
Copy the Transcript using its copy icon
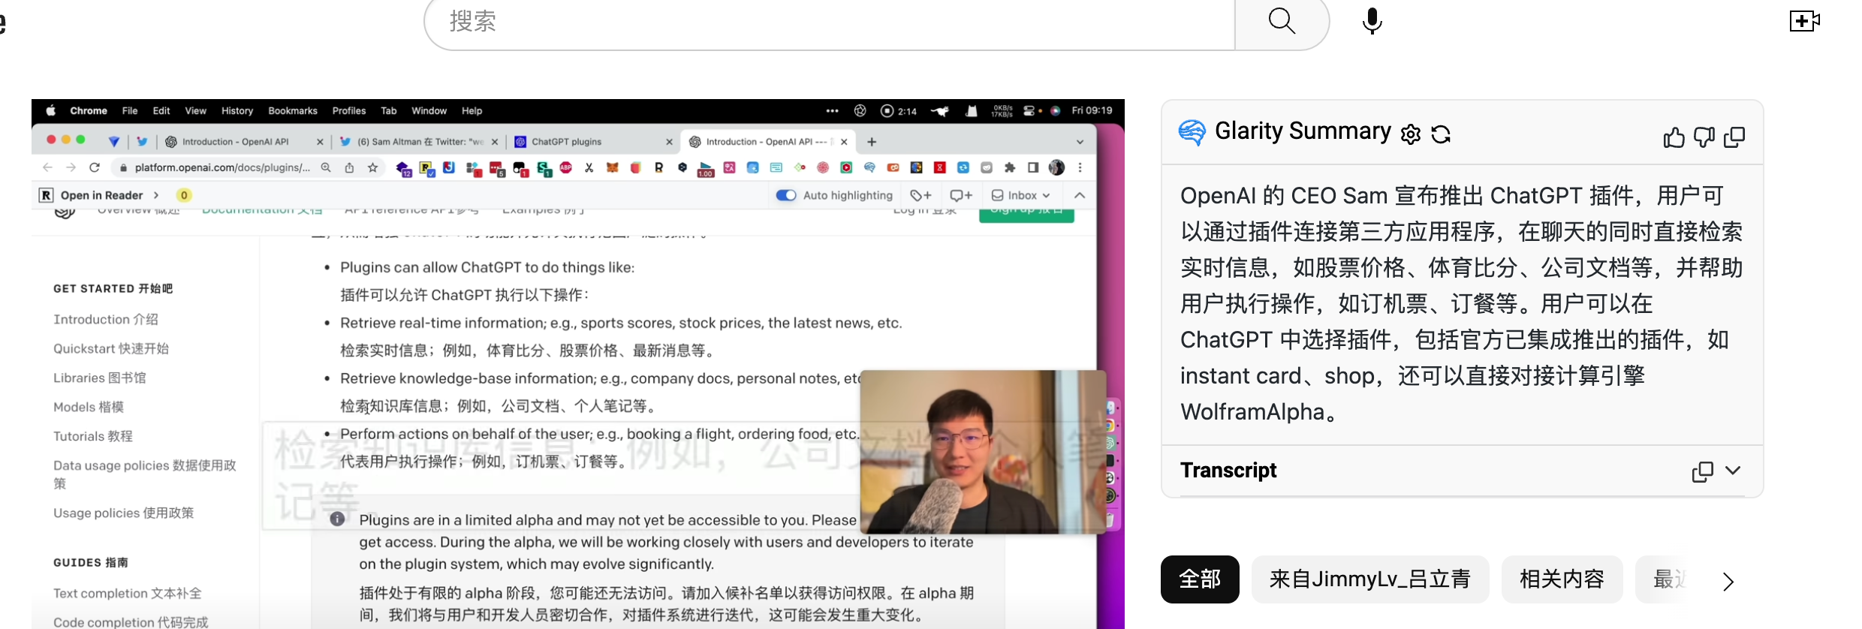(x=1702, y=471)
